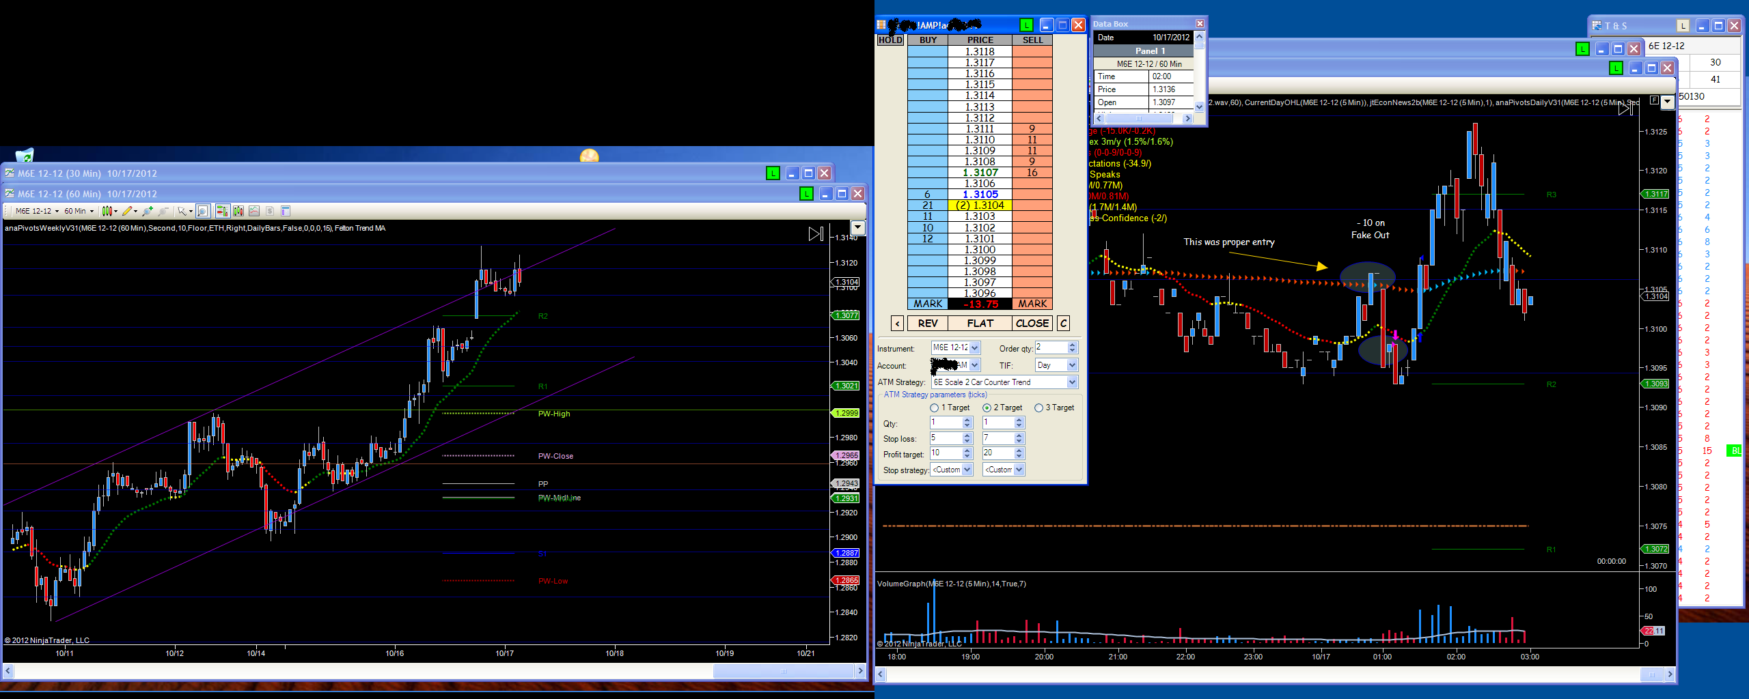Click the back arrow button left of REV
1749x699 pixels.
coord(897,323)
